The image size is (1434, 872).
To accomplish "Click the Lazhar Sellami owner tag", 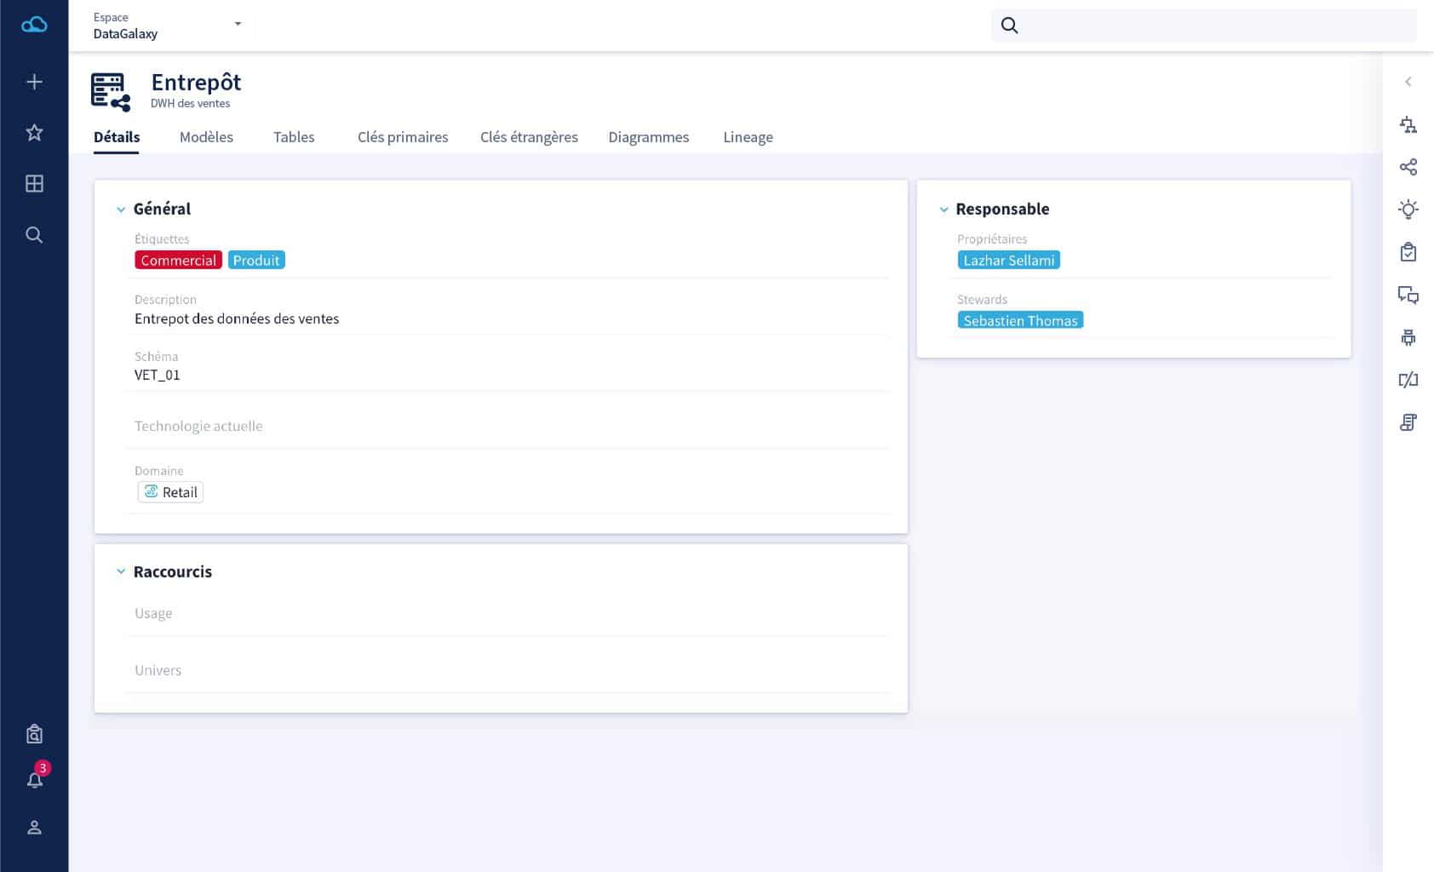I will pos(1008,261).
